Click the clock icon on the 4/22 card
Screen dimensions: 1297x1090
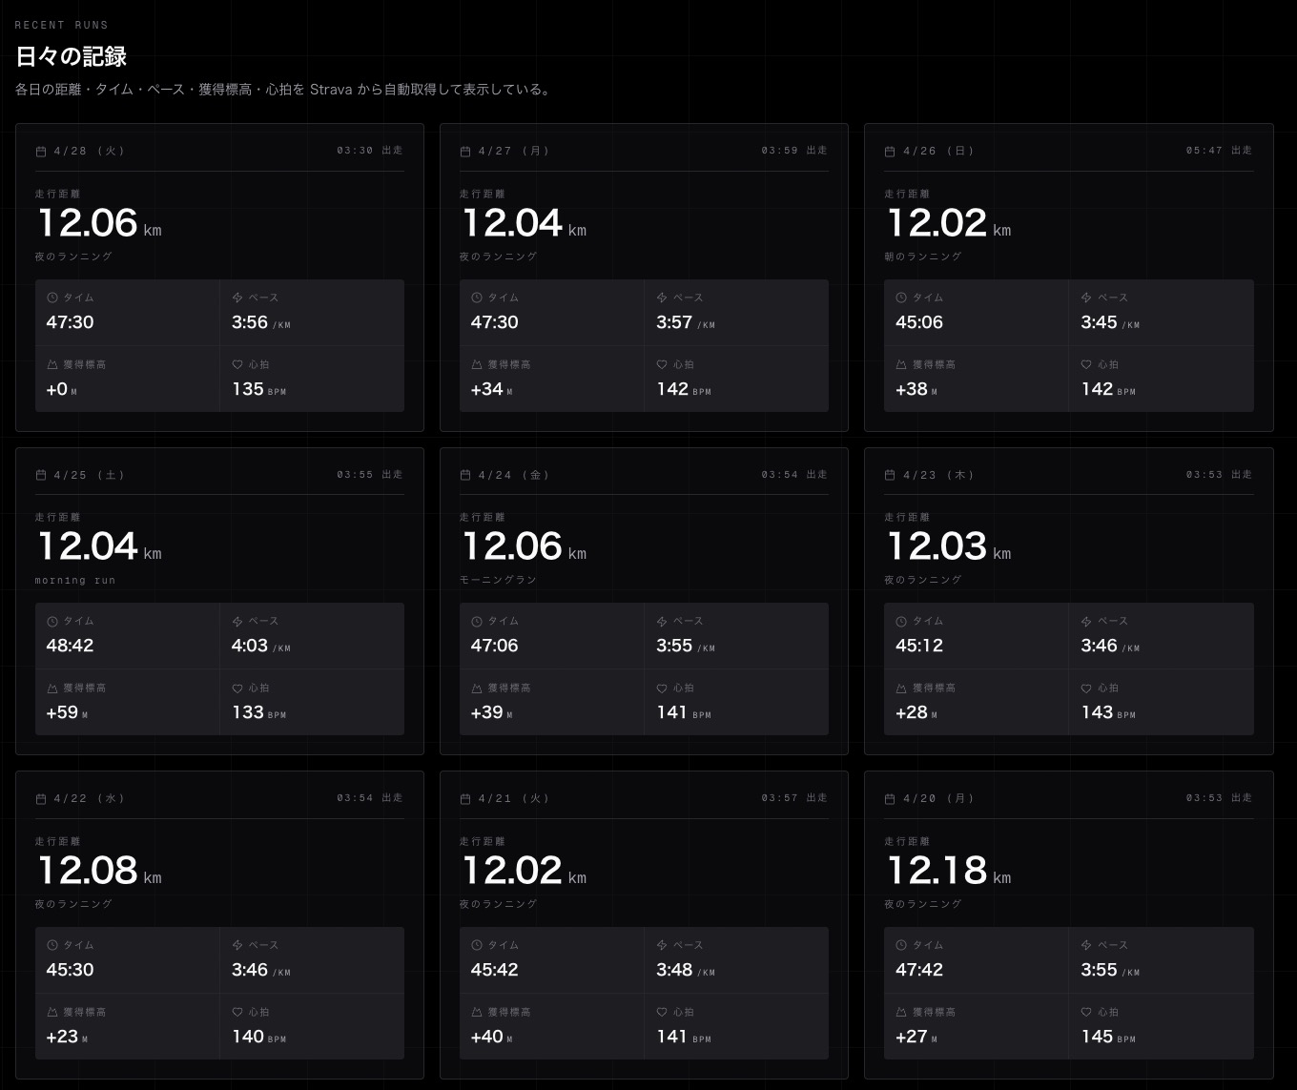[x=52, y=945]
